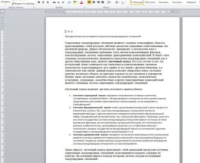Click line 'Системный подход включает три типа'
The height and width of the screenshot is (163, 200).
pyautogui.click(x=104, y=89)
